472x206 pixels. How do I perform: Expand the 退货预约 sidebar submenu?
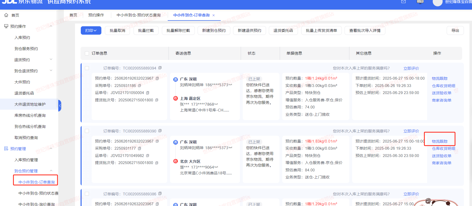pyautogui.click(x=51, y=60)
